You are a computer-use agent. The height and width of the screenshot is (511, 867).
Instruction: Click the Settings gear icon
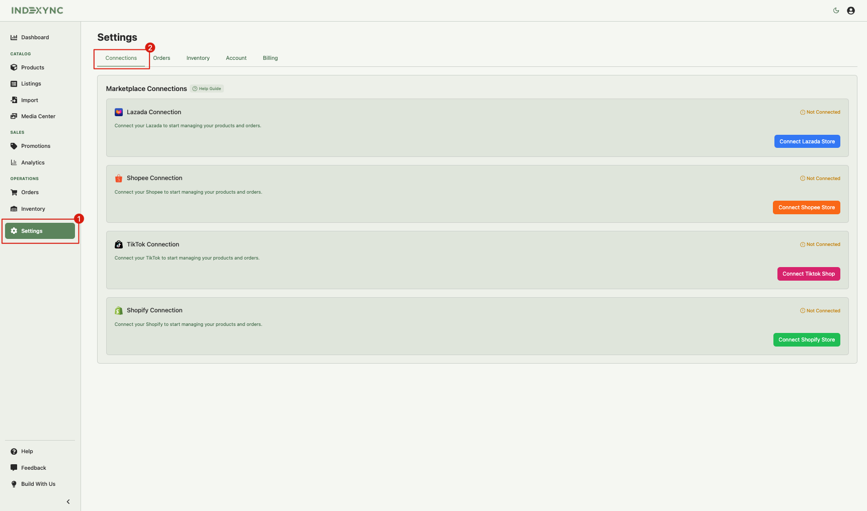(x=14, y=231)
